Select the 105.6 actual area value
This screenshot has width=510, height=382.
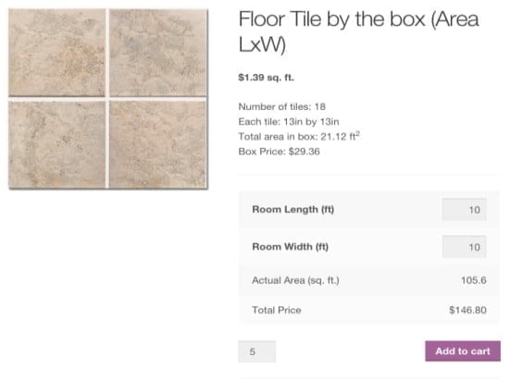tap(474, 280)
